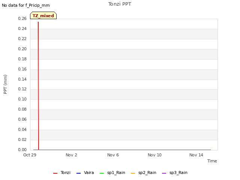This screenshot has width=240, height=180.
Task: Click the purple sp3_Rain legend swatch
Action: 164,173
